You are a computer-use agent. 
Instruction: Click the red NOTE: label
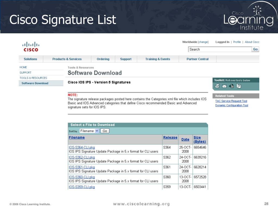tap(73, 95)
